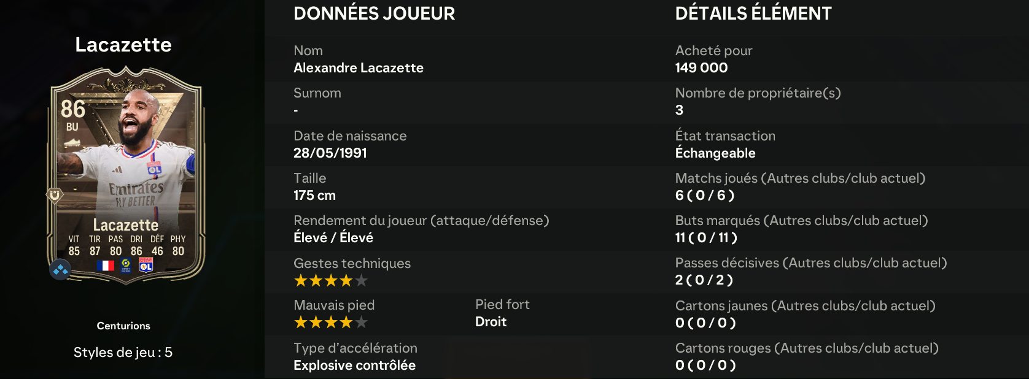
Task: Select the Centurions card type label
Action: tap(123, 326)
